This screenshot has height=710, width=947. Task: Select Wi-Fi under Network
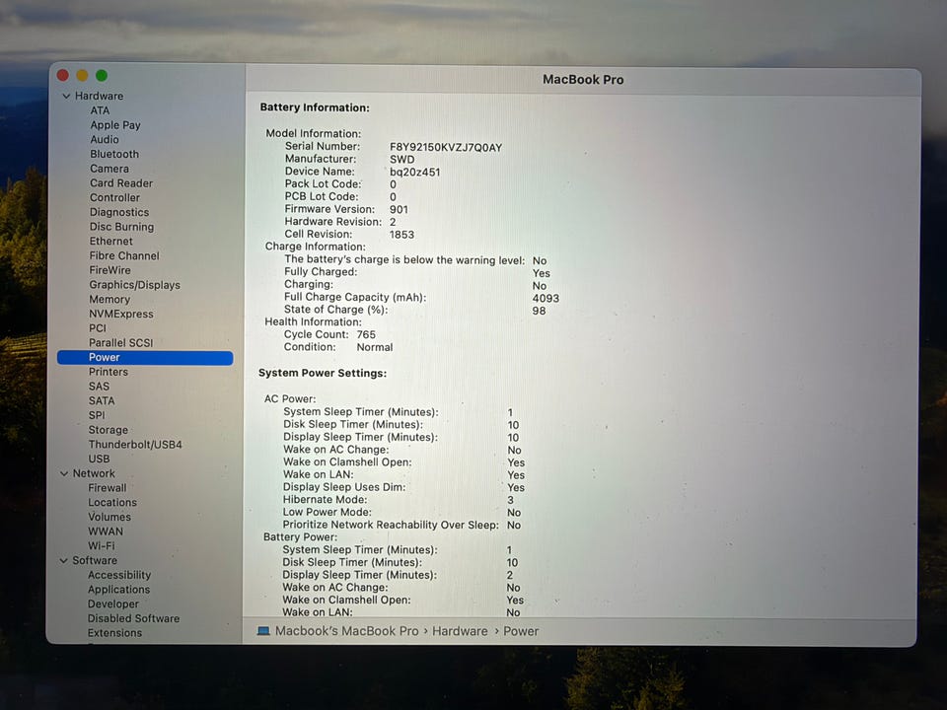coord(102,545)
